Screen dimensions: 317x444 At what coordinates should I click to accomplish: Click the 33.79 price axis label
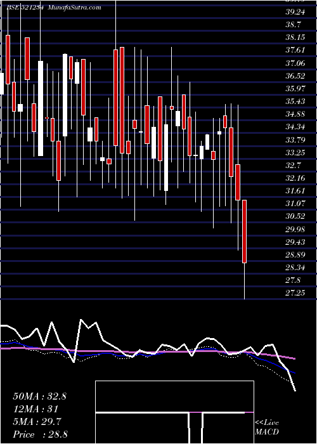295,140
